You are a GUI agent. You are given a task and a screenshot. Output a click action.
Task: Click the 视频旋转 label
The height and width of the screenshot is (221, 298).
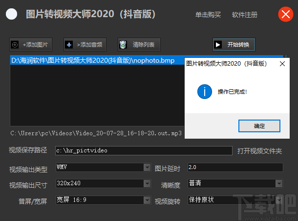[168, 201]
